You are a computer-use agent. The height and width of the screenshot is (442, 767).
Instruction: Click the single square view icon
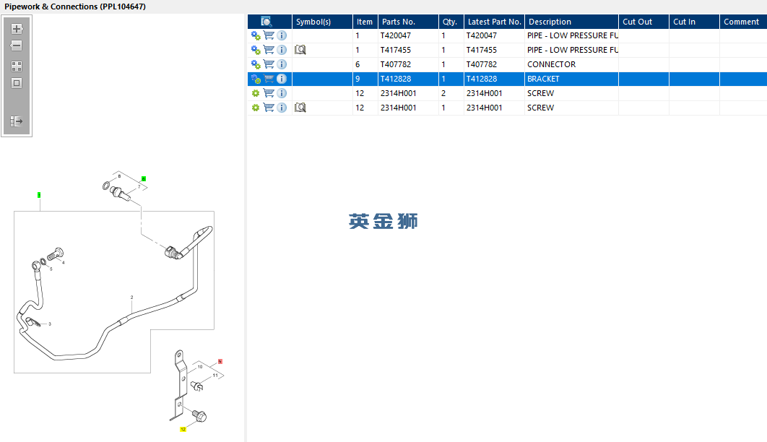click(17, 83)
